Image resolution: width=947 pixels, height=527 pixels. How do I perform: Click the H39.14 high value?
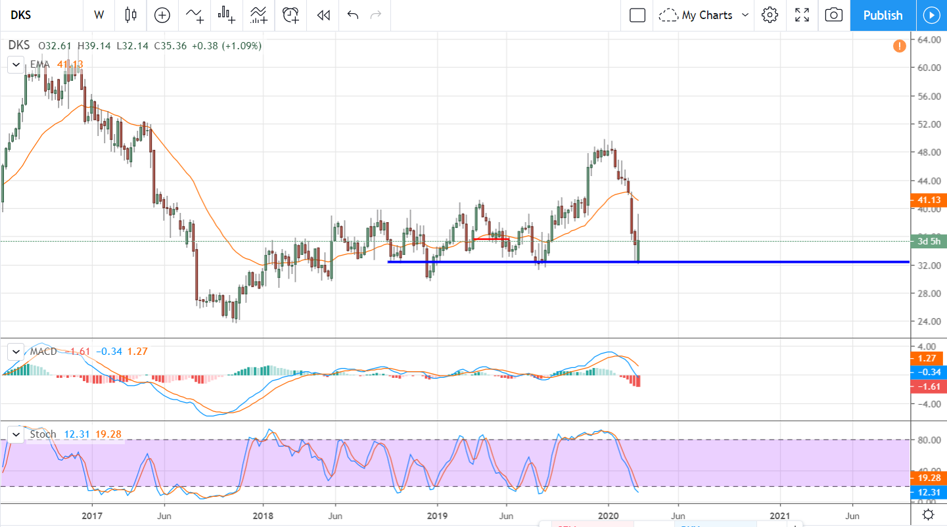95,46
